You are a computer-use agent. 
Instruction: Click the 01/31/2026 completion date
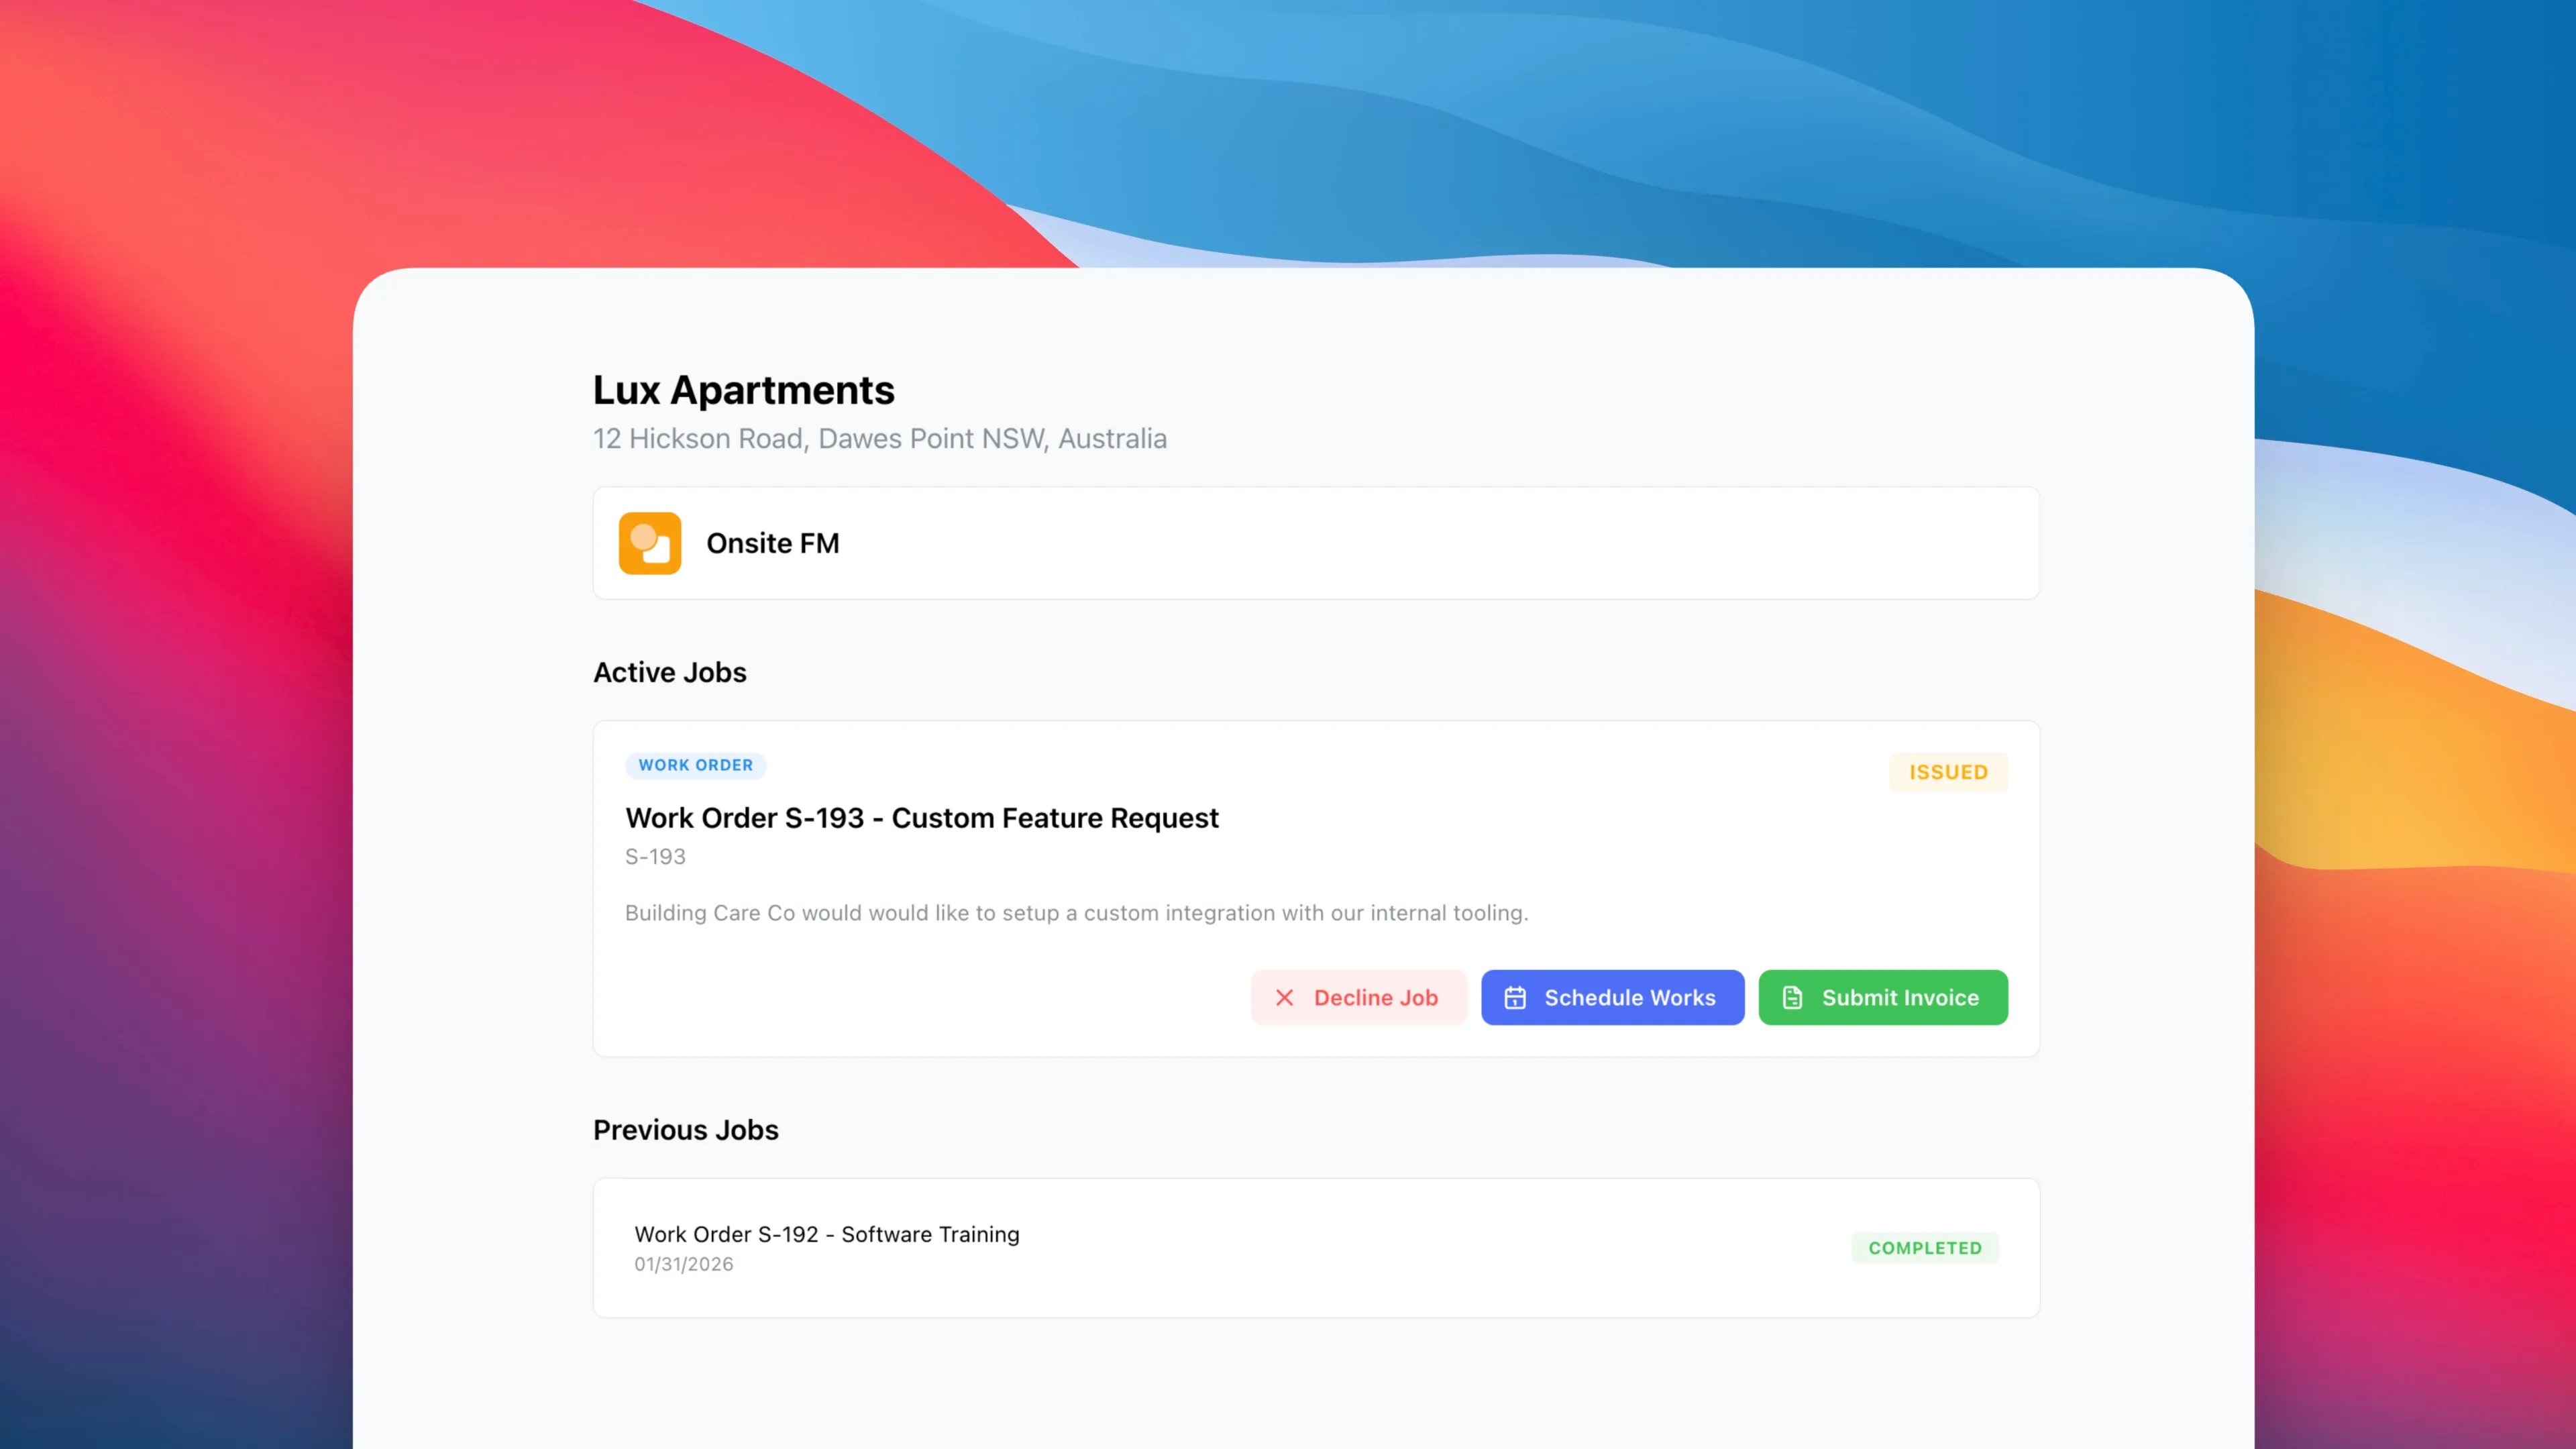pos(684,1263)
